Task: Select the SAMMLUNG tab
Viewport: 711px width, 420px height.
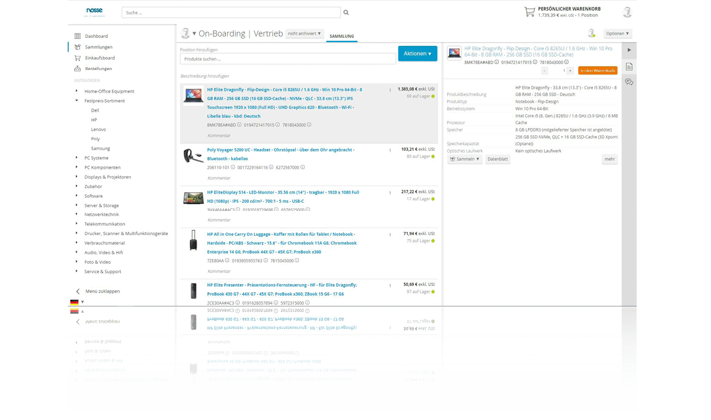Action: [341, 36]
